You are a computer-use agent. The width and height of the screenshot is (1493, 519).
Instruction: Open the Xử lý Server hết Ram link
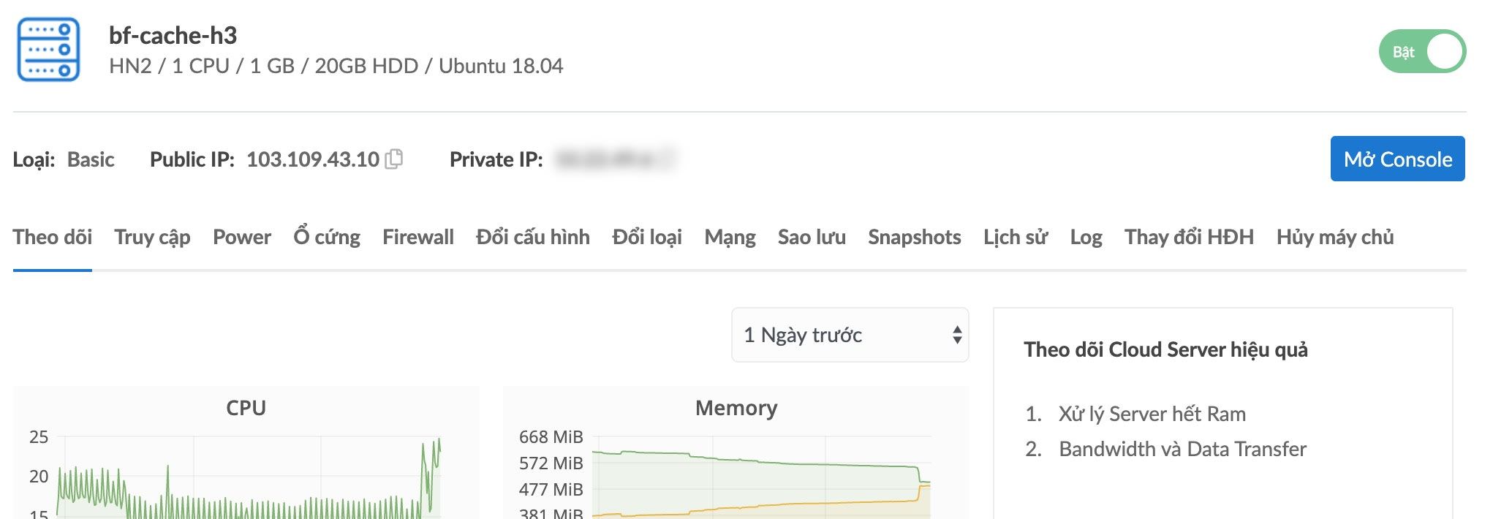(1152, 414)
